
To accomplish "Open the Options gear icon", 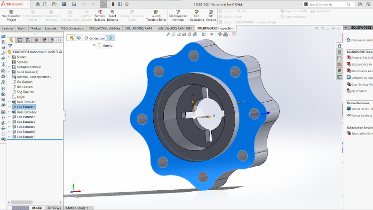I will [127, 4].
